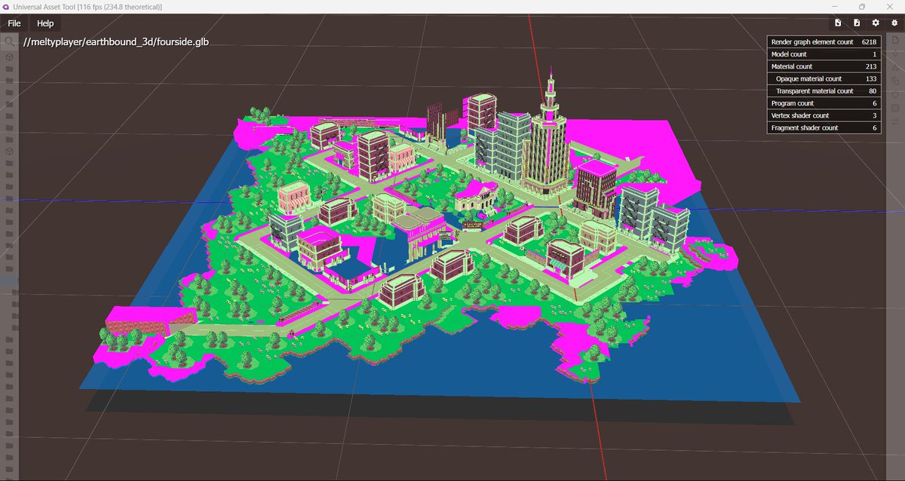Click the Vertex shader count row
Screen dimensions: 905x481
pos(824,115)
